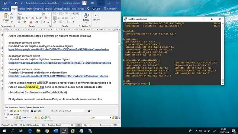The width and height of the screenshot is (238, 134).
Task: Open the Dahdi driver Google Drive link
Action: 59,50
